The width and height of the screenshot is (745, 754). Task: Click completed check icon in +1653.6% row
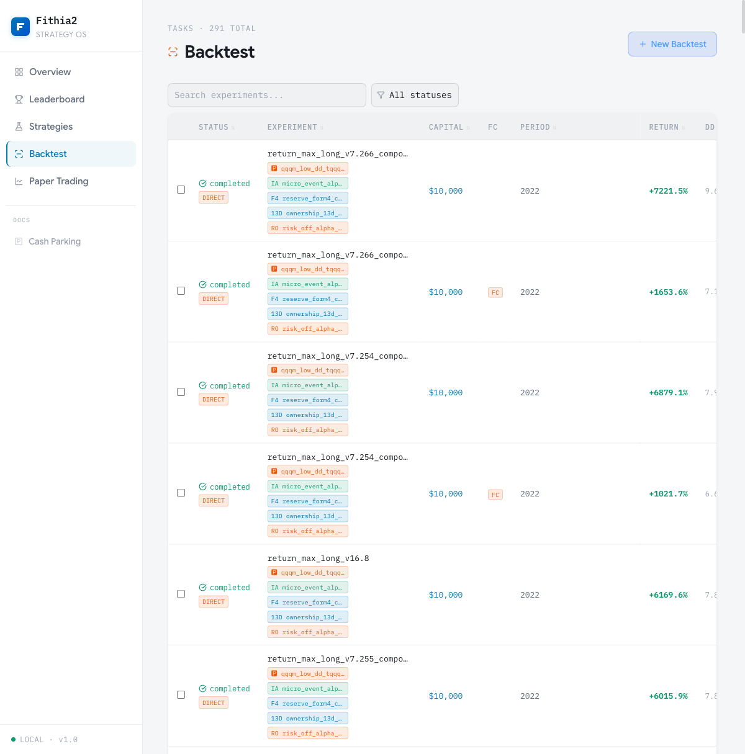203,285
